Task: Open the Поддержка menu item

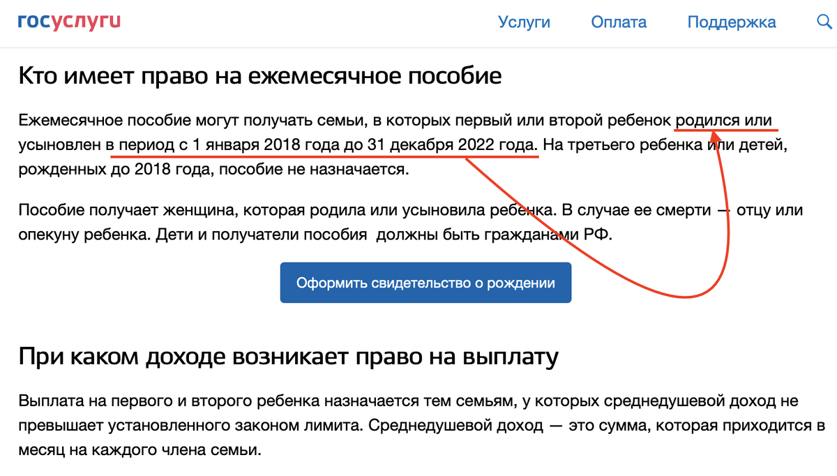Action: click(x=732, y=22)
